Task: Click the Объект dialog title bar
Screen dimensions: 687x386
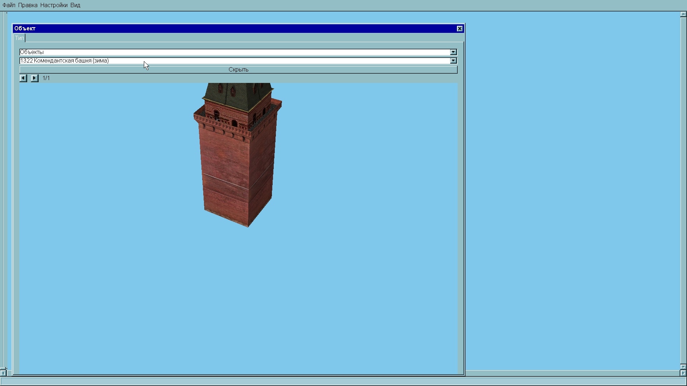Action: click(233, 29)
